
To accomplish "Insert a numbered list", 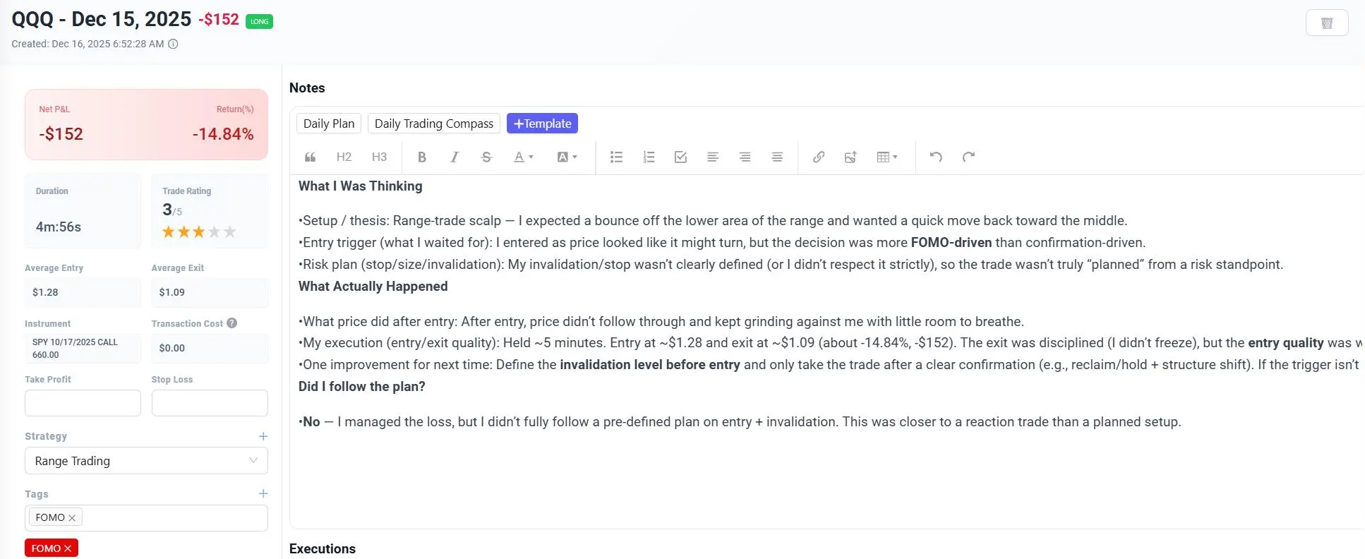I will 649,157.
